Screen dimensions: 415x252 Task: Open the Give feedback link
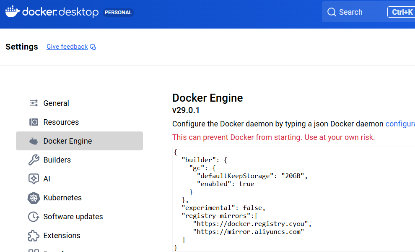pyautogui.click(x=67, y=47)
